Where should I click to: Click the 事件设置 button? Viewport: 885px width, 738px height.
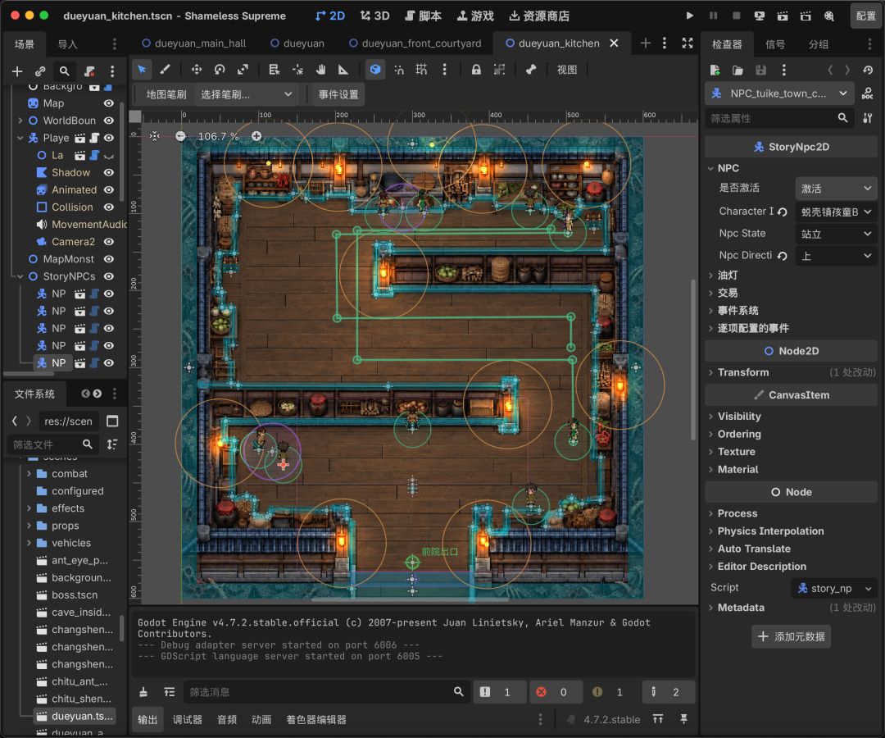coord(338,94)
